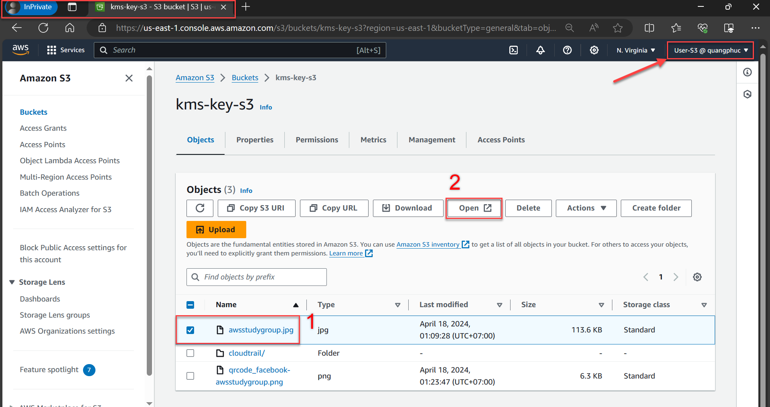
Task: Toggle the read aloud icon in address bar
Action: pos(594,28)
